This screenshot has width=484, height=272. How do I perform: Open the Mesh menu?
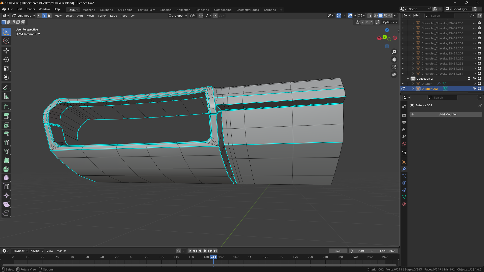pos(90,16)
